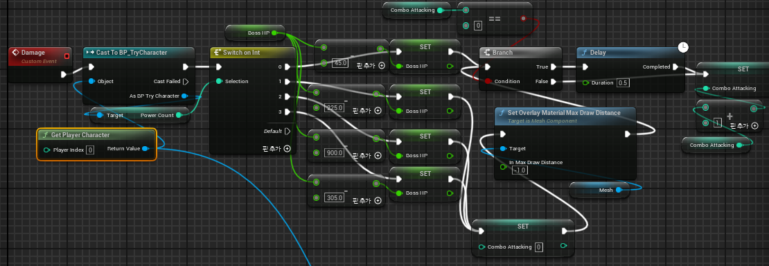The image size is (769, 266).
Task: Click the Mesh variable output pin
Action: click(619, 190)
